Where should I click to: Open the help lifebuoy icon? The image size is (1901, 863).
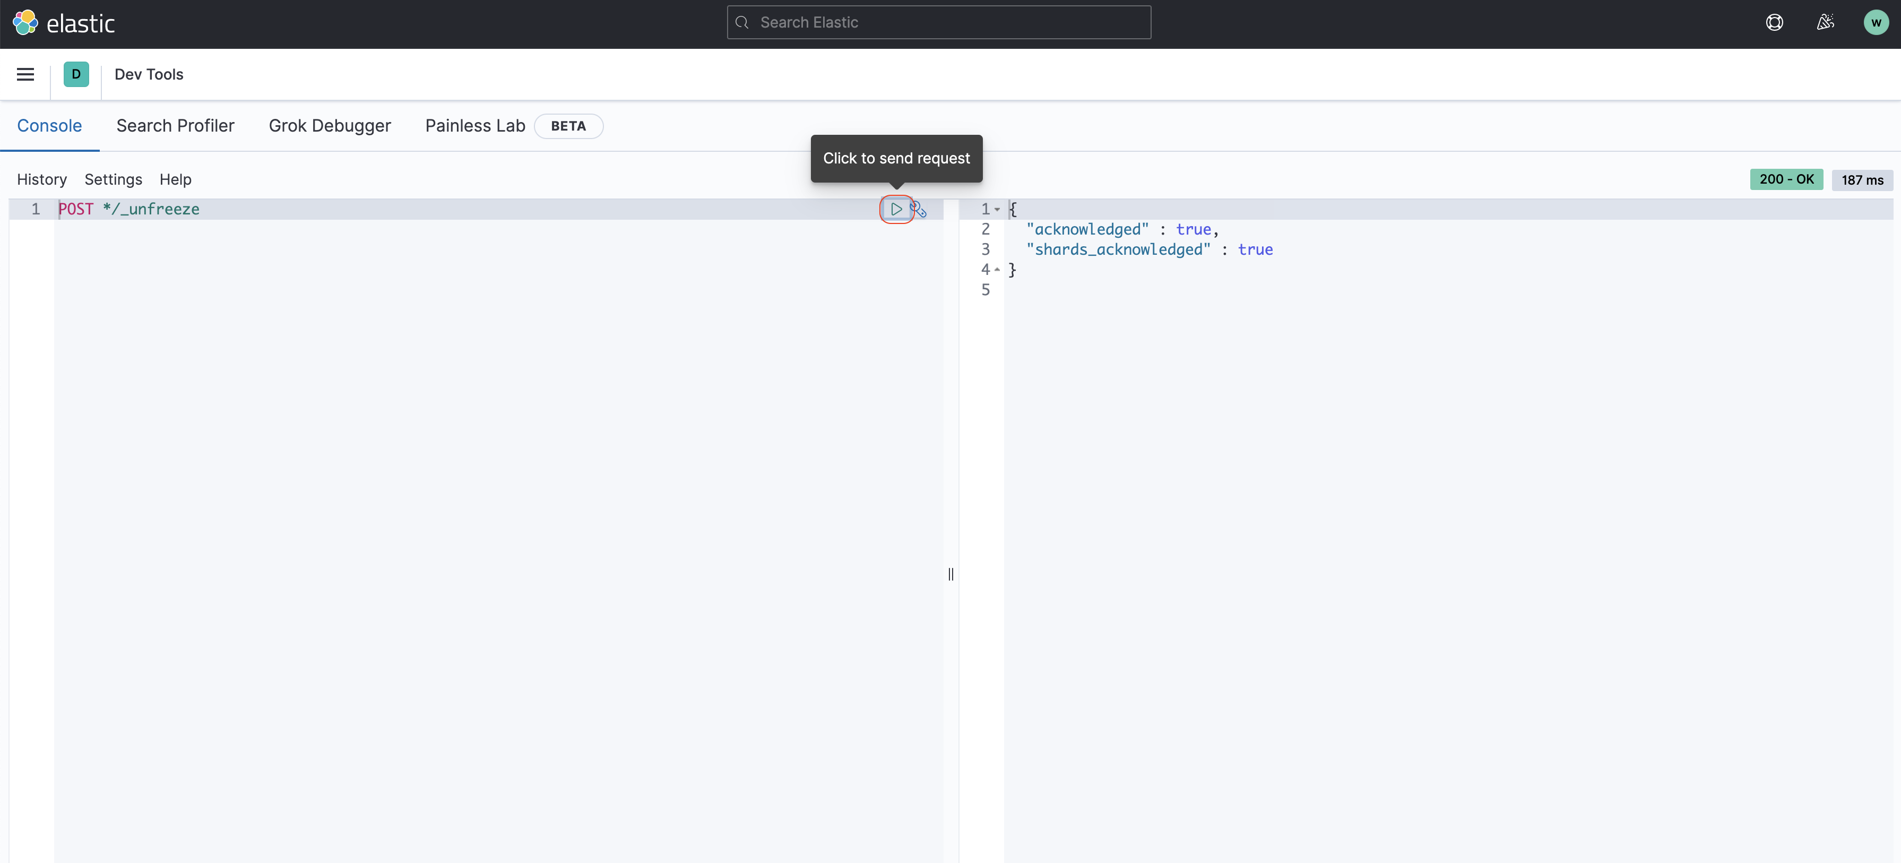(x=1774, y=22)
